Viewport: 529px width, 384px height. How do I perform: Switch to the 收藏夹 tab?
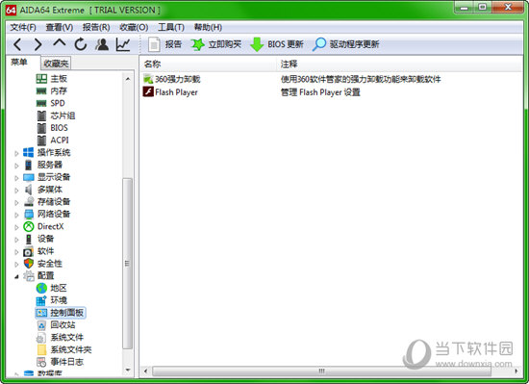tap(56, 64)
